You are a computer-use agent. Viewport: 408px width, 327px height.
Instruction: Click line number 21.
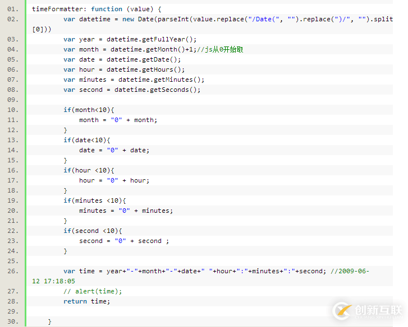point(13,221)
